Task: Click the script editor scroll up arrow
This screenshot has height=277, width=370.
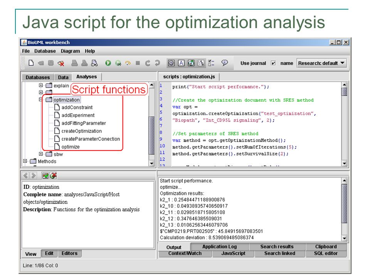Action: pyautogui.click(x=345, y=85)
